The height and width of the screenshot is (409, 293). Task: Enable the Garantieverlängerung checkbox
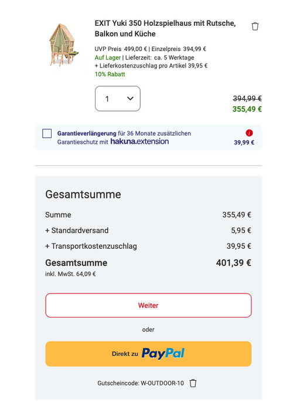click(x=47, y=133)
